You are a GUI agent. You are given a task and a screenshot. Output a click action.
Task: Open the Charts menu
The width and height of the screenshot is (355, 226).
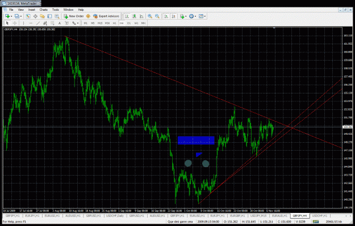(x=44, y=10)
